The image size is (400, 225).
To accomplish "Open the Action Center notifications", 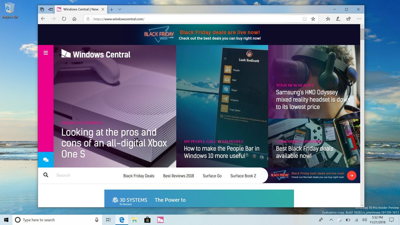I will (x=392, y=220).
